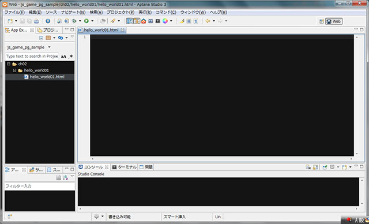369x224 pixels.
Task: Click the New file toolbar icon
Action: point(10,21)
